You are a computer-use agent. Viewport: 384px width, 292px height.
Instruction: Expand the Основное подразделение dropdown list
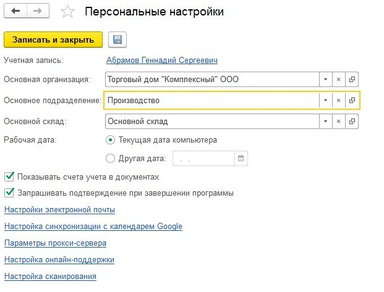pyautogui.click(x=325, y=100)
